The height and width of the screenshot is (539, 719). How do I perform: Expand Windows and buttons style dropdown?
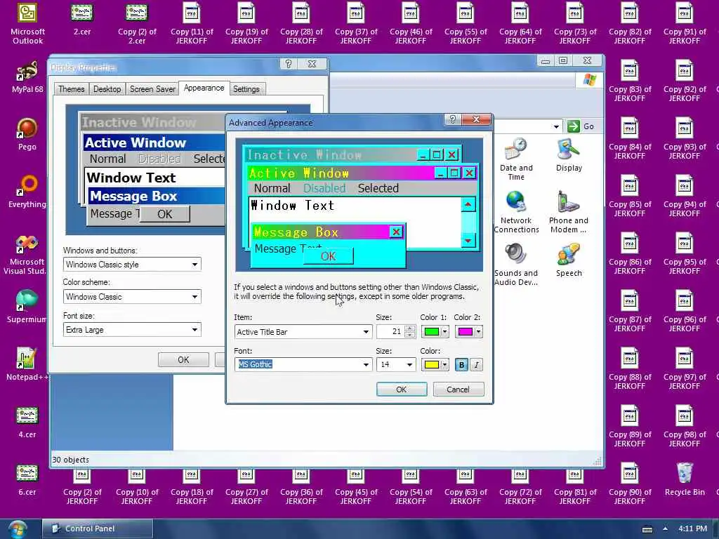[x=195, y=265]
